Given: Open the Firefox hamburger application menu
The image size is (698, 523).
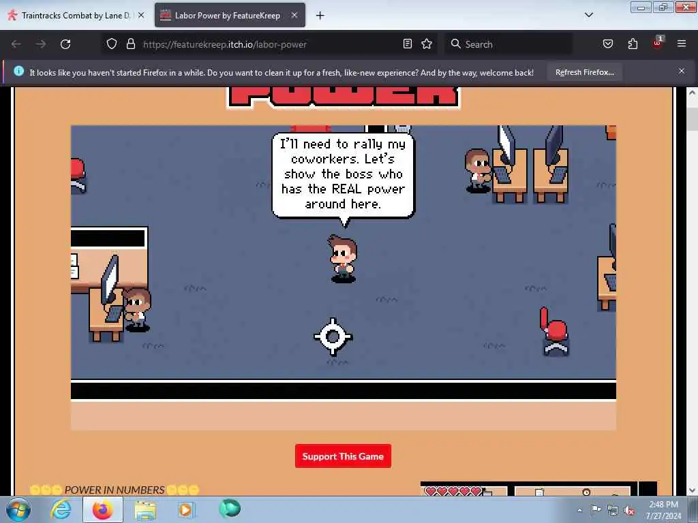Looking at the screenshot, I should pyautogui.click(x=682, y=44).
